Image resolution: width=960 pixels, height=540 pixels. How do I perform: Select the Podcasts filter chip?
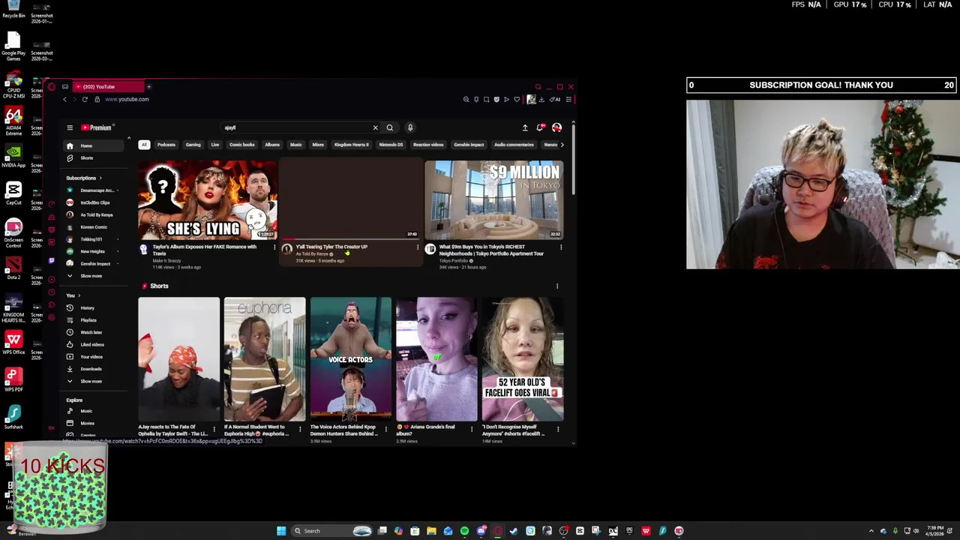[x=166, y=145]
